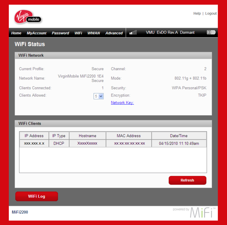Screen dimensions: 227x225
Task: Click the IP Address column header
Action: coord(34,136)
